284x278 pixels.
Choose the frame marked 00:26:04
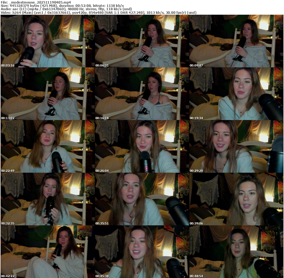tap(142, 146)
